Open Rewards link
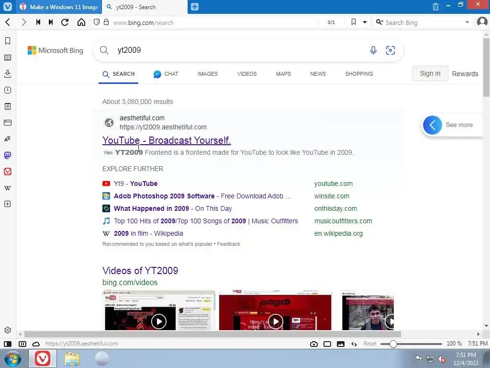The image size is (490, 368). [465, 74]
